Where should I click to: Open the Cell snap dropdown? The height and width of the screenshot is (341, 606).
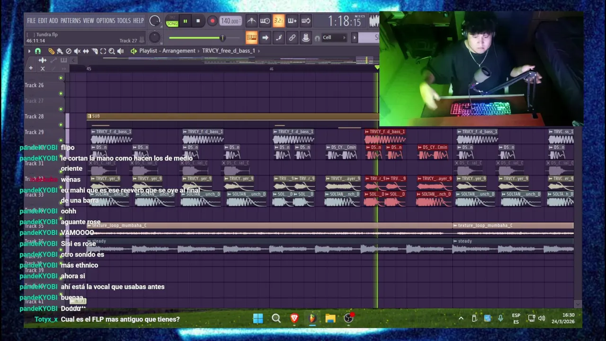(x=334, y=37)
